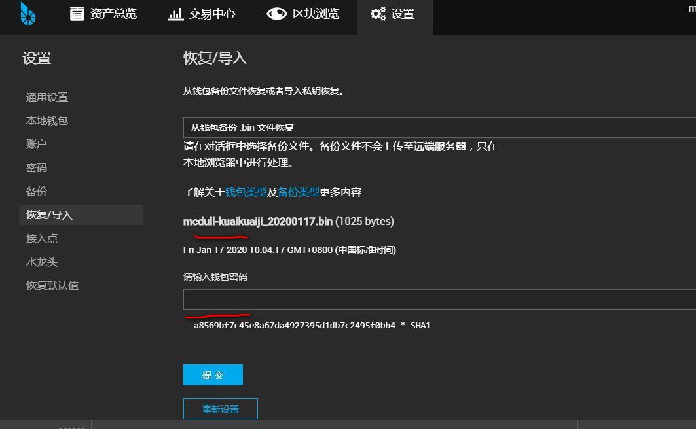The width and height of the screenshot is (696, 429).
Task: Click the block explorer eye icon
Action: coord(276,14)
